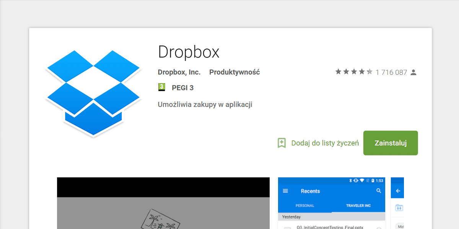The image size is (459, 229).
Task: Click the 1 716 087 ratings count
Action: click(x=391, y=72)
